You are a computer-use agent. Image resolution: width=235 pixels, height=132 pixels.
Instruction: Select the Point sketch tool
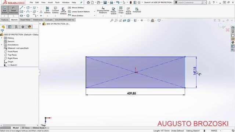pos(41,15)
